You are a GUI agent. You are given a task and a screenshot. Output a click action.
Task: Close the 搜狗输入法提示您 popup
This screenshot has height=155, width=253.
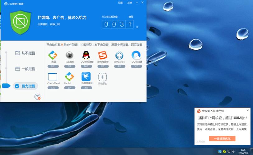pos(247,110)
